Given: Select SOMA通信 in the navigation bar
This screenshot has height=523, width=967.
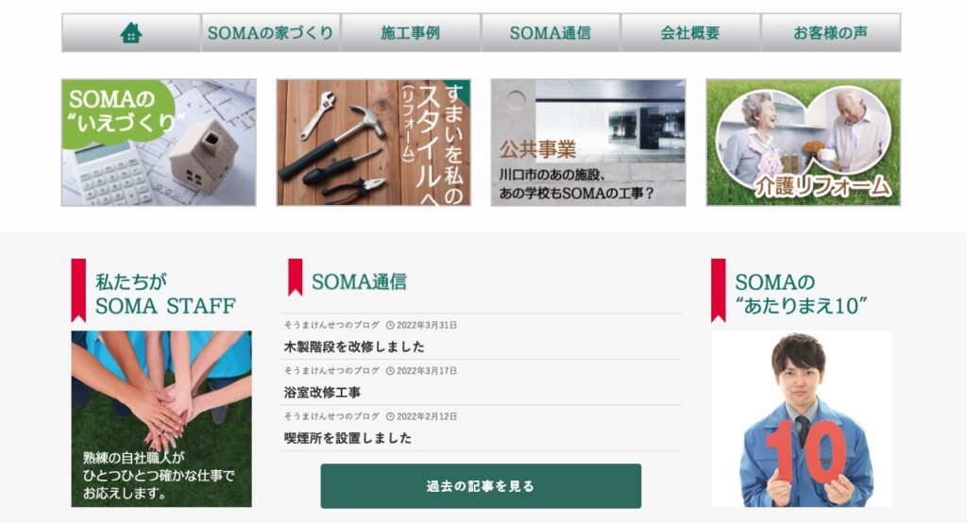Looking at the screenshot, I should (x=551, y=33).
